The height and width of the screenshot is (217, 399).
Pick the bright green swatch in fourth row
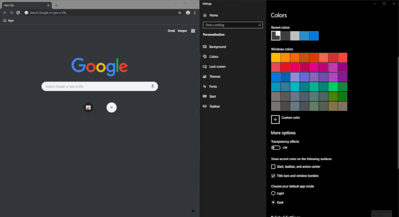[x=333, y=87]
